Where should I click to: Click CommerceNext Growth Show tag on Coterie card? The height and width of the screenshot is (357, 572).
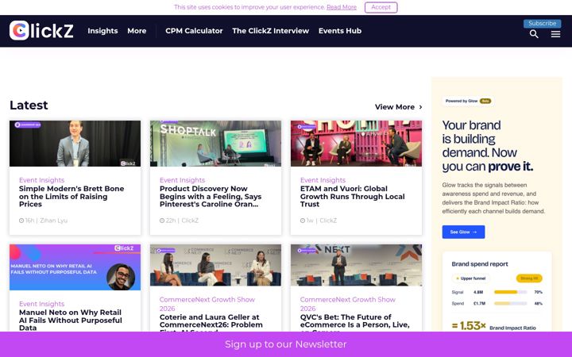click(207, 304)
